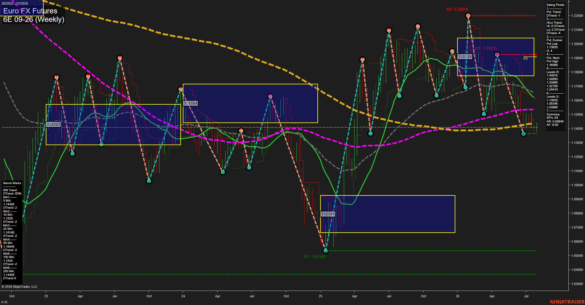Click the 1.14385 moving average value

pos(9,204)
